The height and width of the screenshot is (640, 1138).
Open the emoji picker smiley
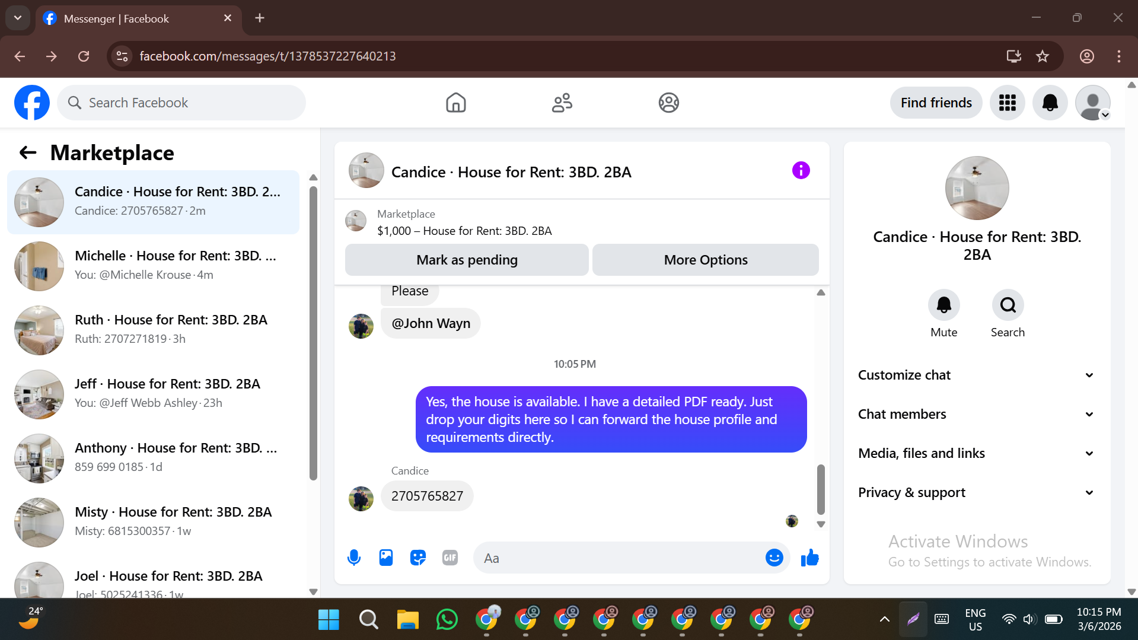(x=774, y=558)
